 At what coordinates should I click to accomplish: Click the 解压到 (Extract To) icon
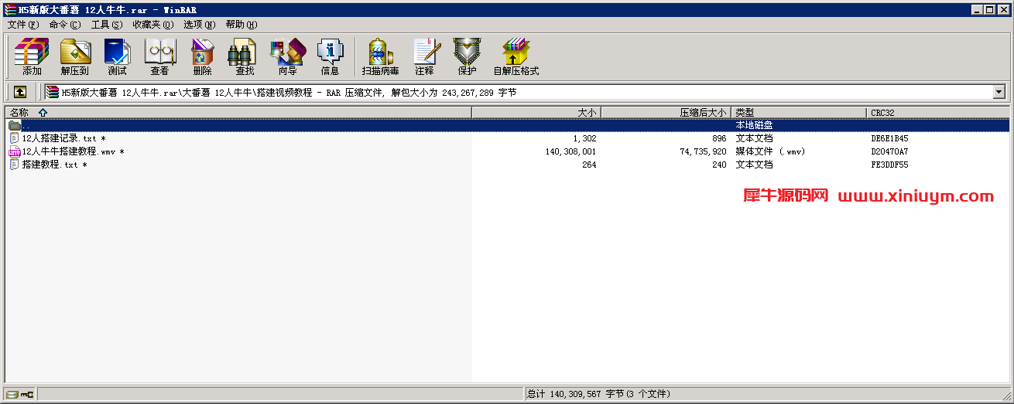click(75, 56)
